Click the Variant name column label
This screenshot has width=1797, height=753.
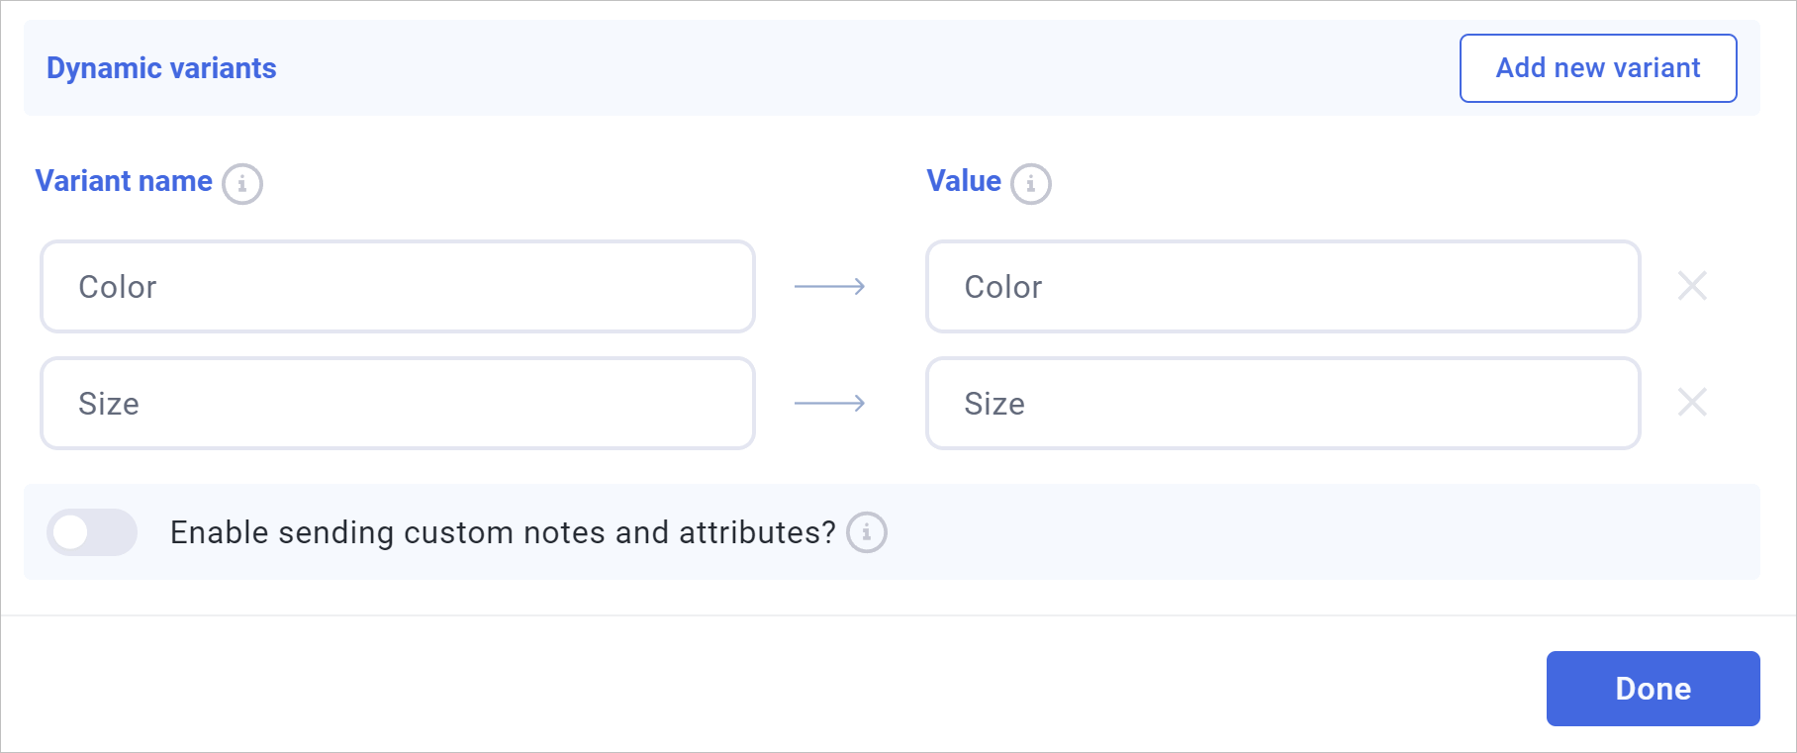[x=124, y=181]
